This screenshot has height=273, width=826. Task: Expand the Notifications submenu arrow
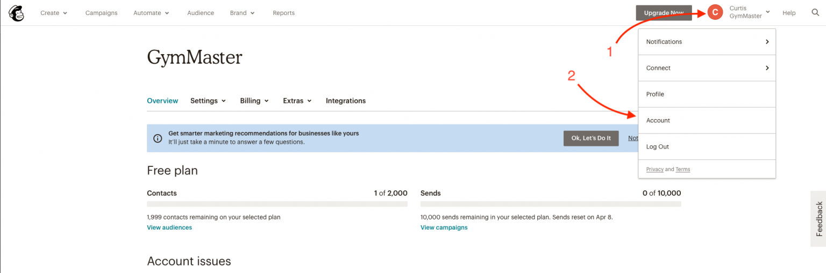767,42
